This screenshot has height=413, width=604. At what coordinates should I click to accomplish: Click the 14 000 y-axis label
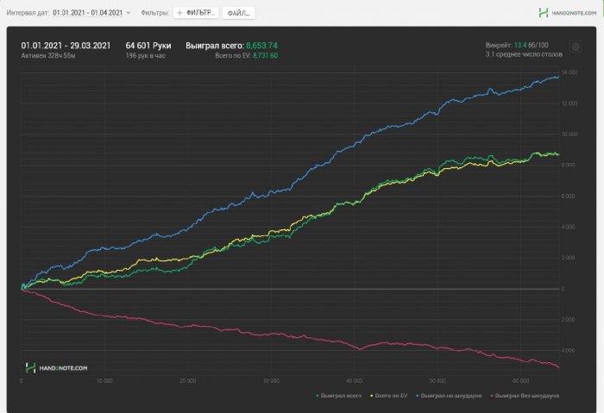click(x=569, y=72)
